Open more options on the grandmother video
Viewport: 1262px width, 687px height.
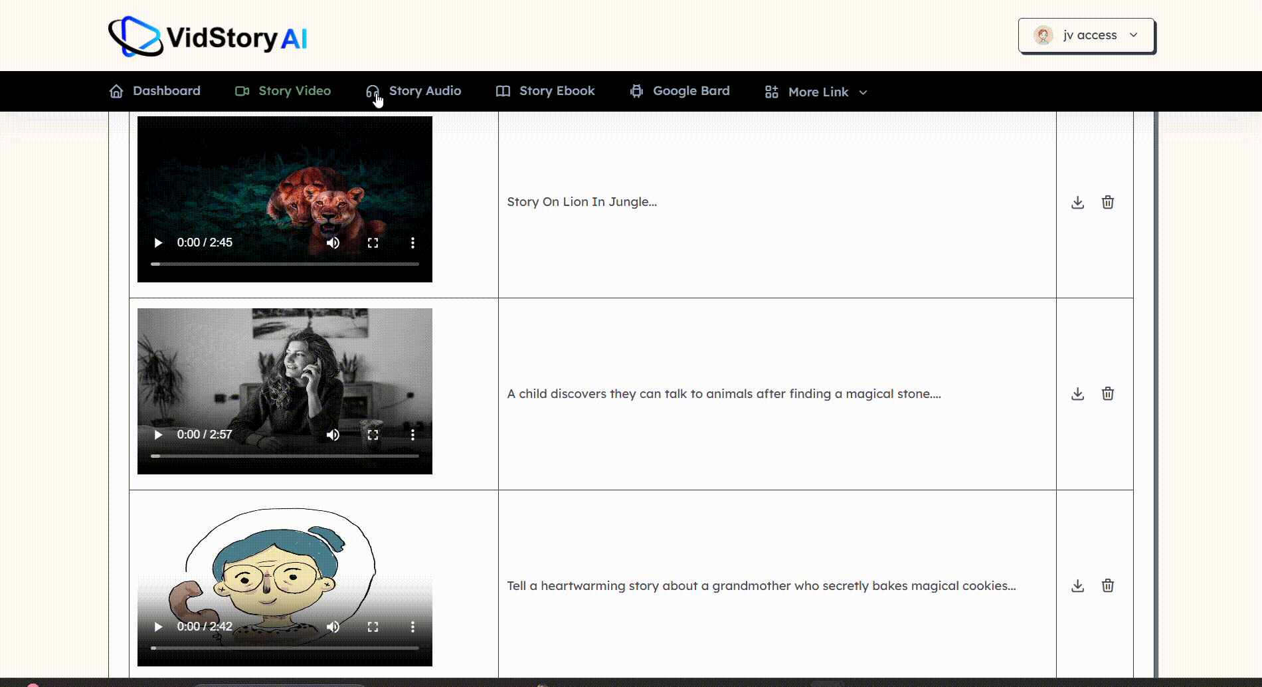412,627
